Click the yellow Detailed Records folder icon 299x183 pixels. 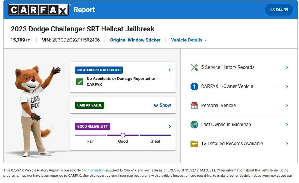point(194,144)
